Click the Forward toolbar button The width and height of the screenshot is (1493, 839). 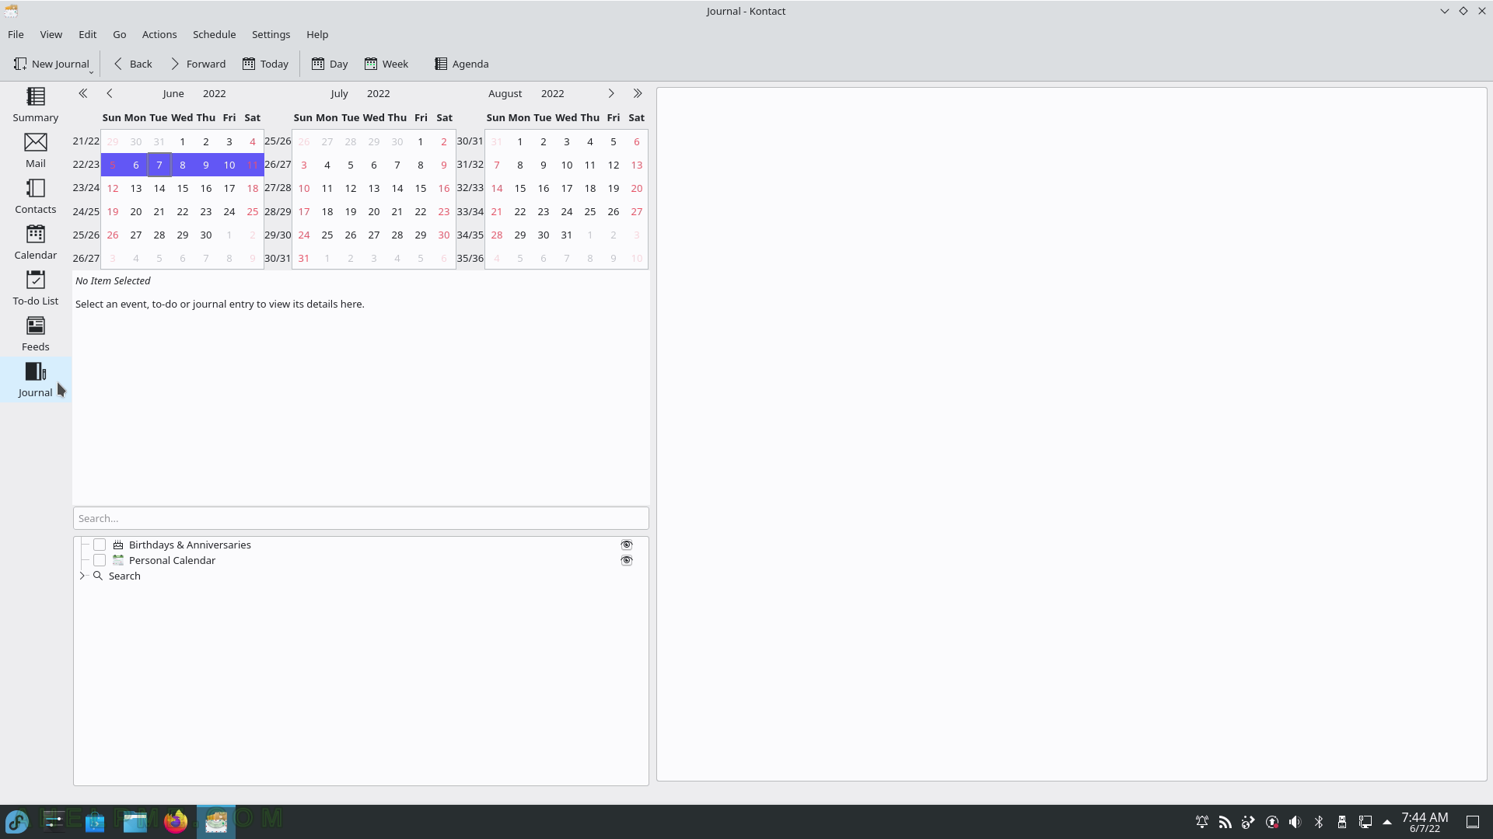198,64
